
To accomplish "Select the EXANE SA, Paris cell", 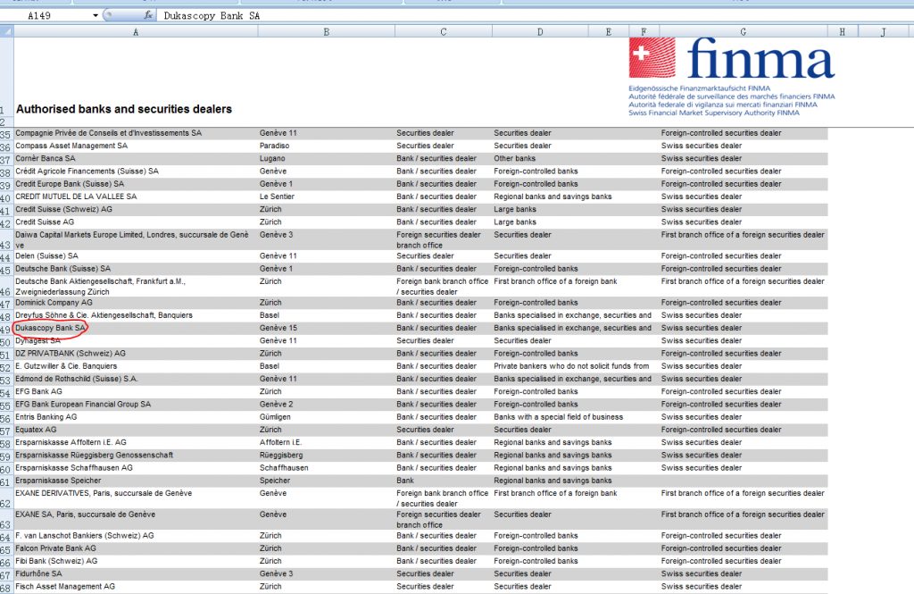I will 136,519.
